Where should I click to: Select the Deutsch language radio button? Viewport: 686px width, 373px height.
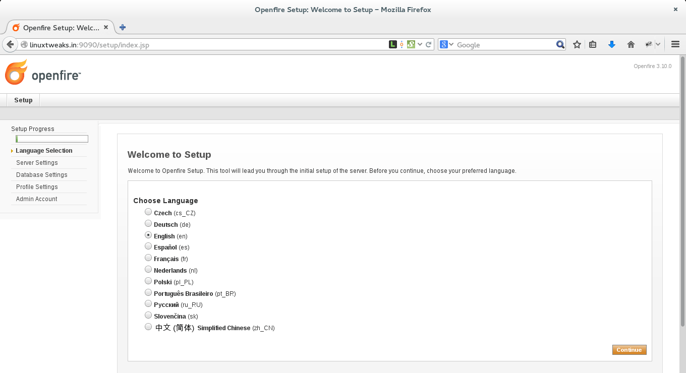[x=148, y=223]
